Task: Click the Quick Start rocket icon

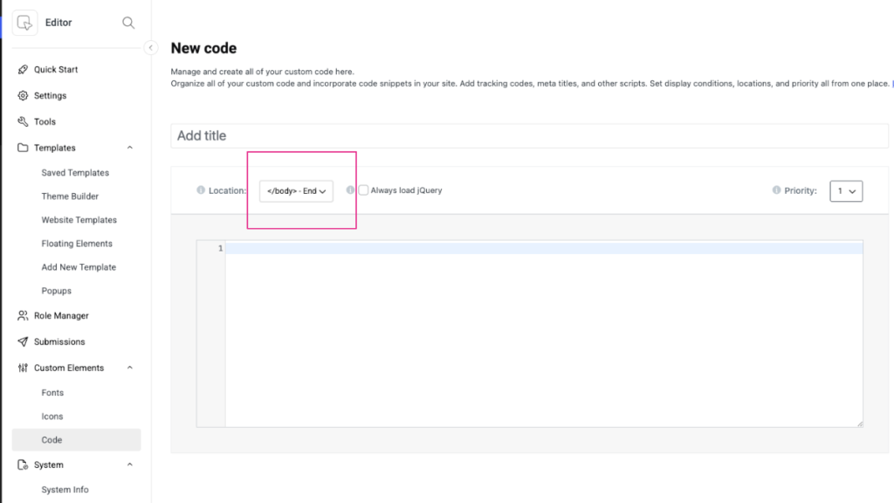Action: pos(23,70)
